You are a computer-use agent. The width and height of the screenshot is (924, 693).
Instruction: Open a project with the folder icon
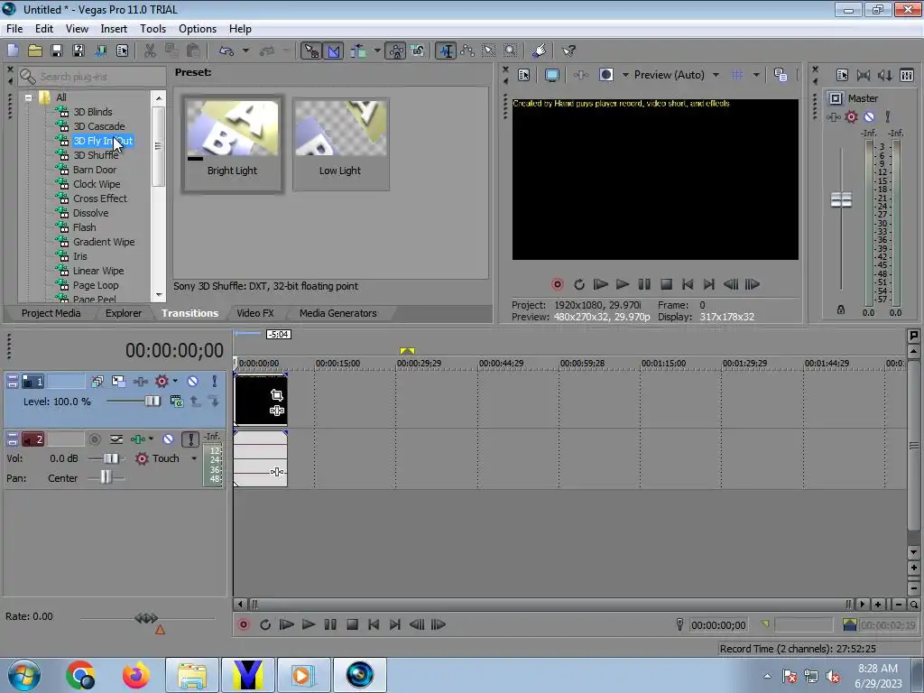pos(35,51)
